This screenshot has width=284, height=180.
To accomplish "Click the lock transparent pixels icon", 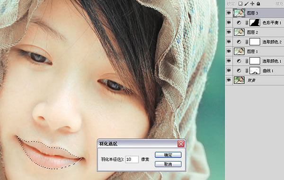I will [x=240, y=3].
